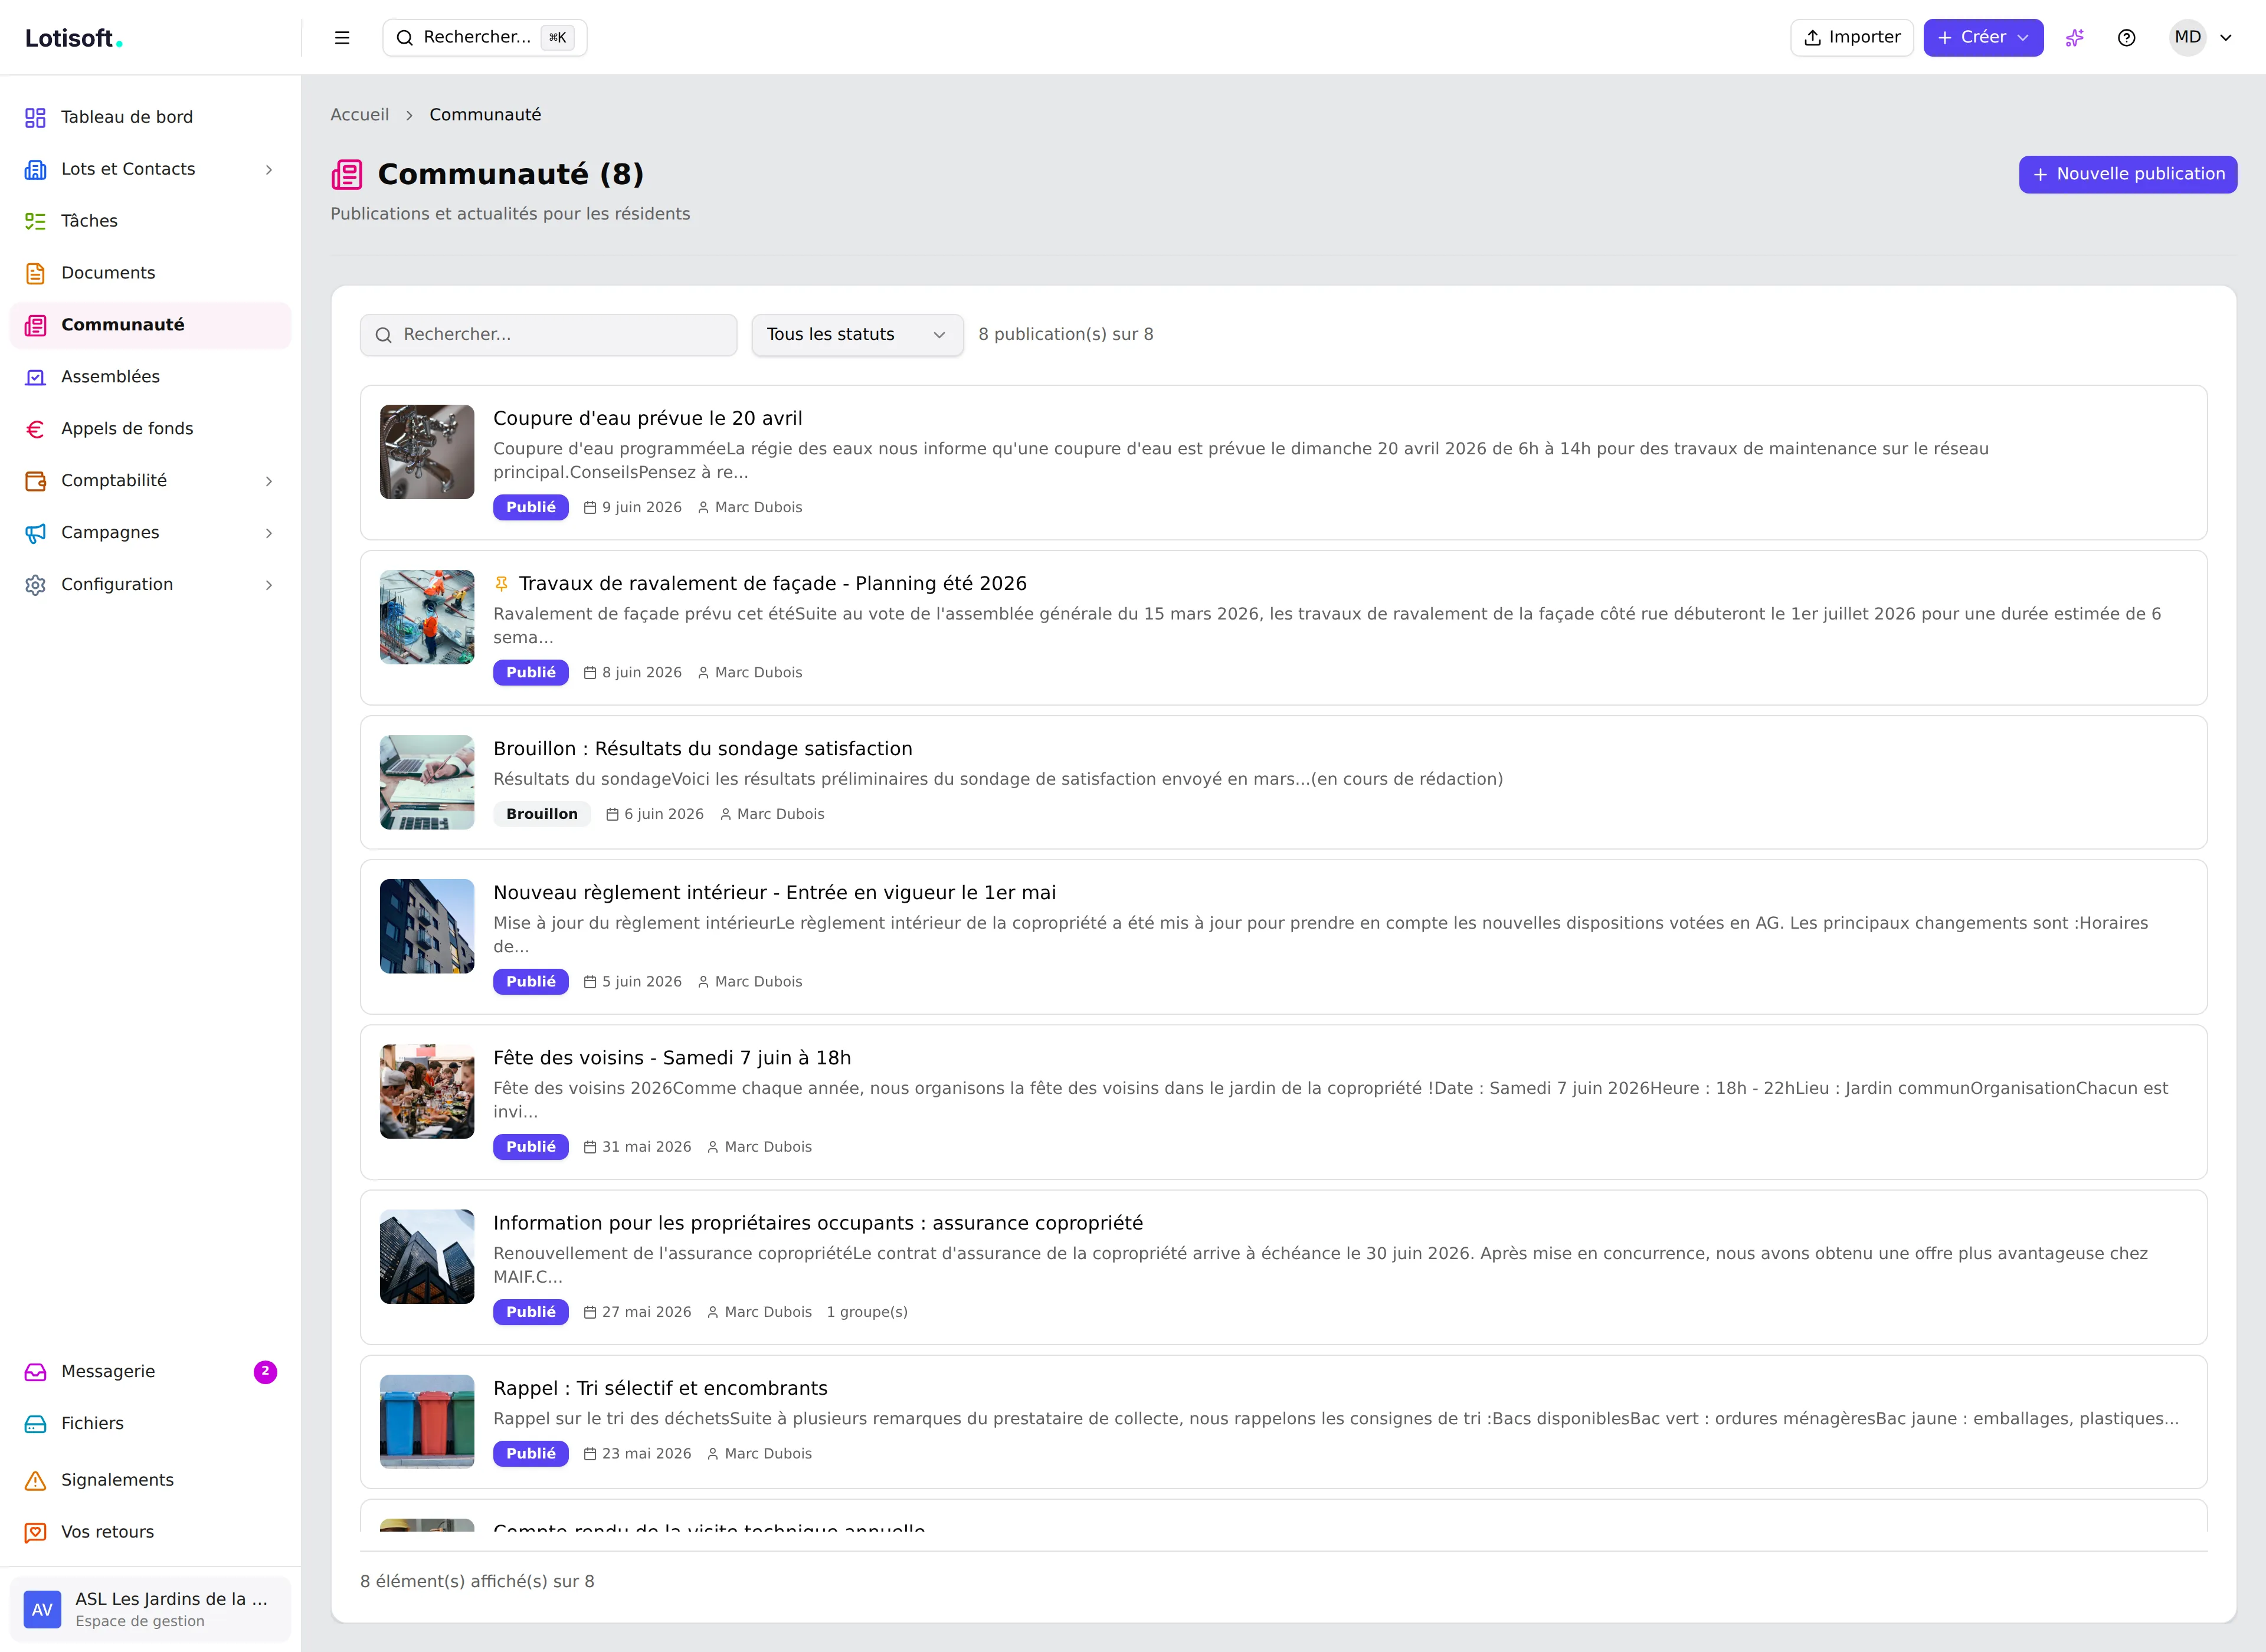Viewport: 2266px width, 1652px height.
Task: Go to Accueil breadcrumb link
Action: click(359, 115)
